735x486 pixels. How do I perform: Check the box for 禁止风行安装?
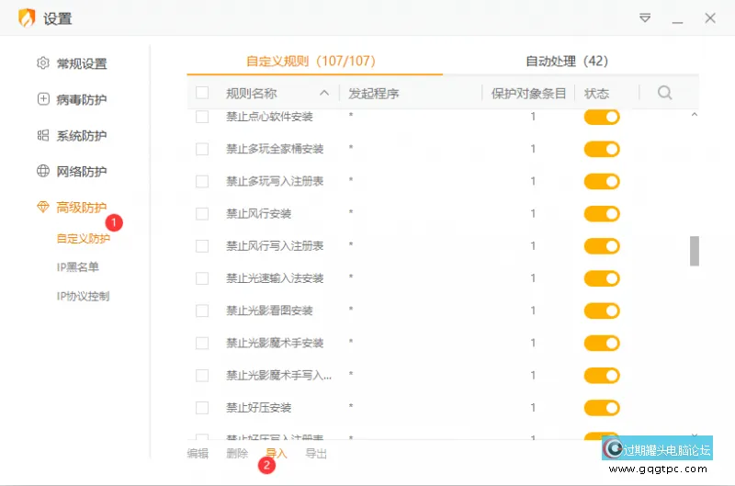(202, 214)
